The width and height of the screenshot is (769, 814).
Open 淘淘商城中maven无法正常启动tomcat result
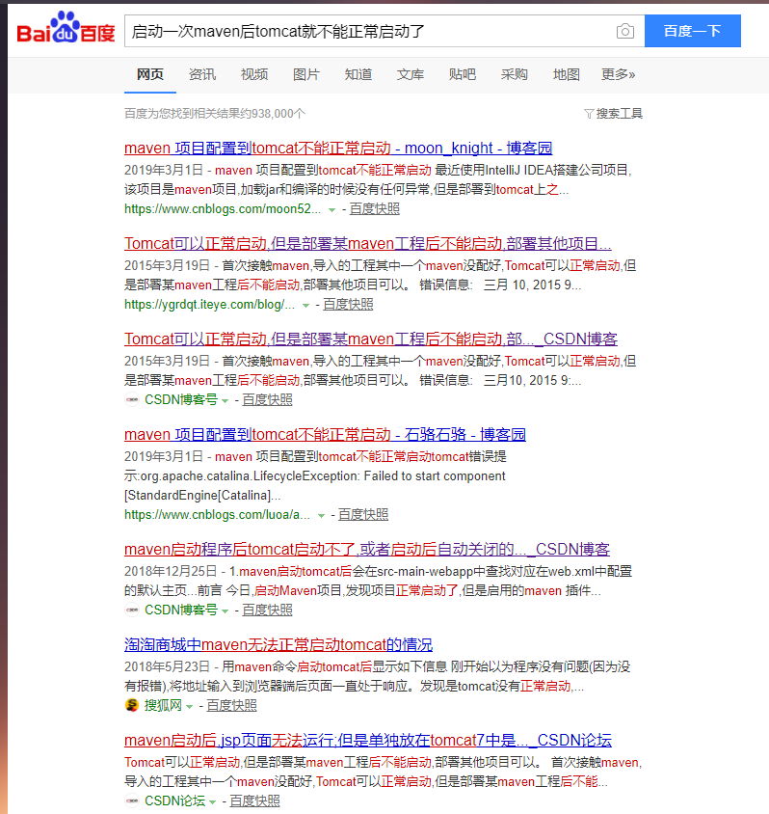click(x=278, y=645)
